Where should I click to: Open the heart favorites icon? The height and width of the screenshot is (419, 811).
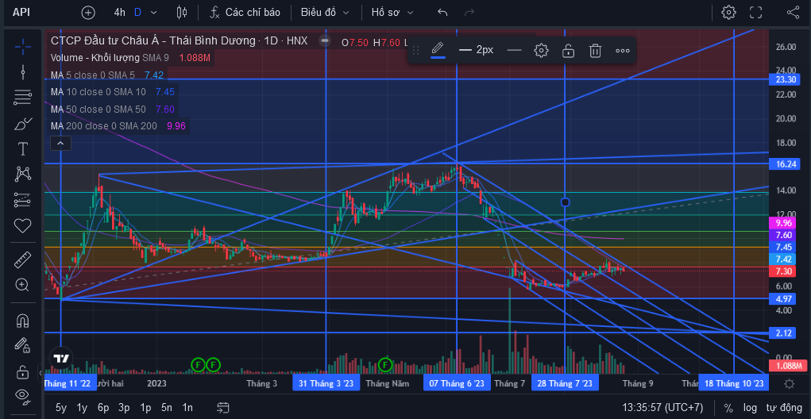(23, 225)
